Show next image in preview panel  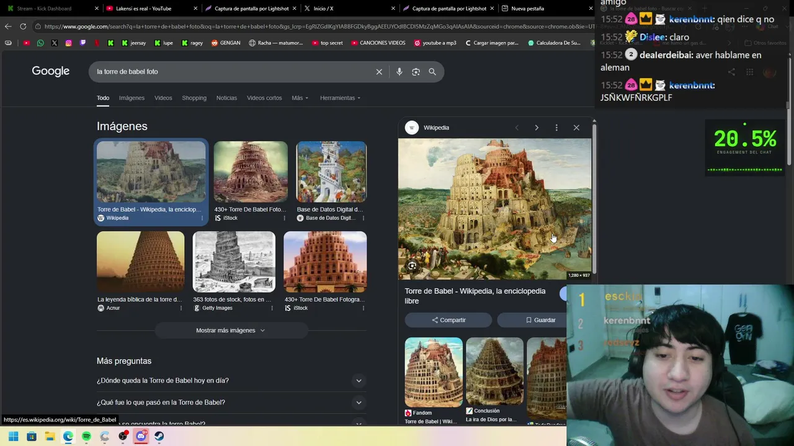[x=537, y=128]
